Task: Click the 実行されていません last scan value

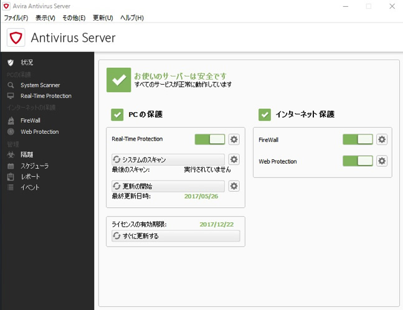Action: 207,169
